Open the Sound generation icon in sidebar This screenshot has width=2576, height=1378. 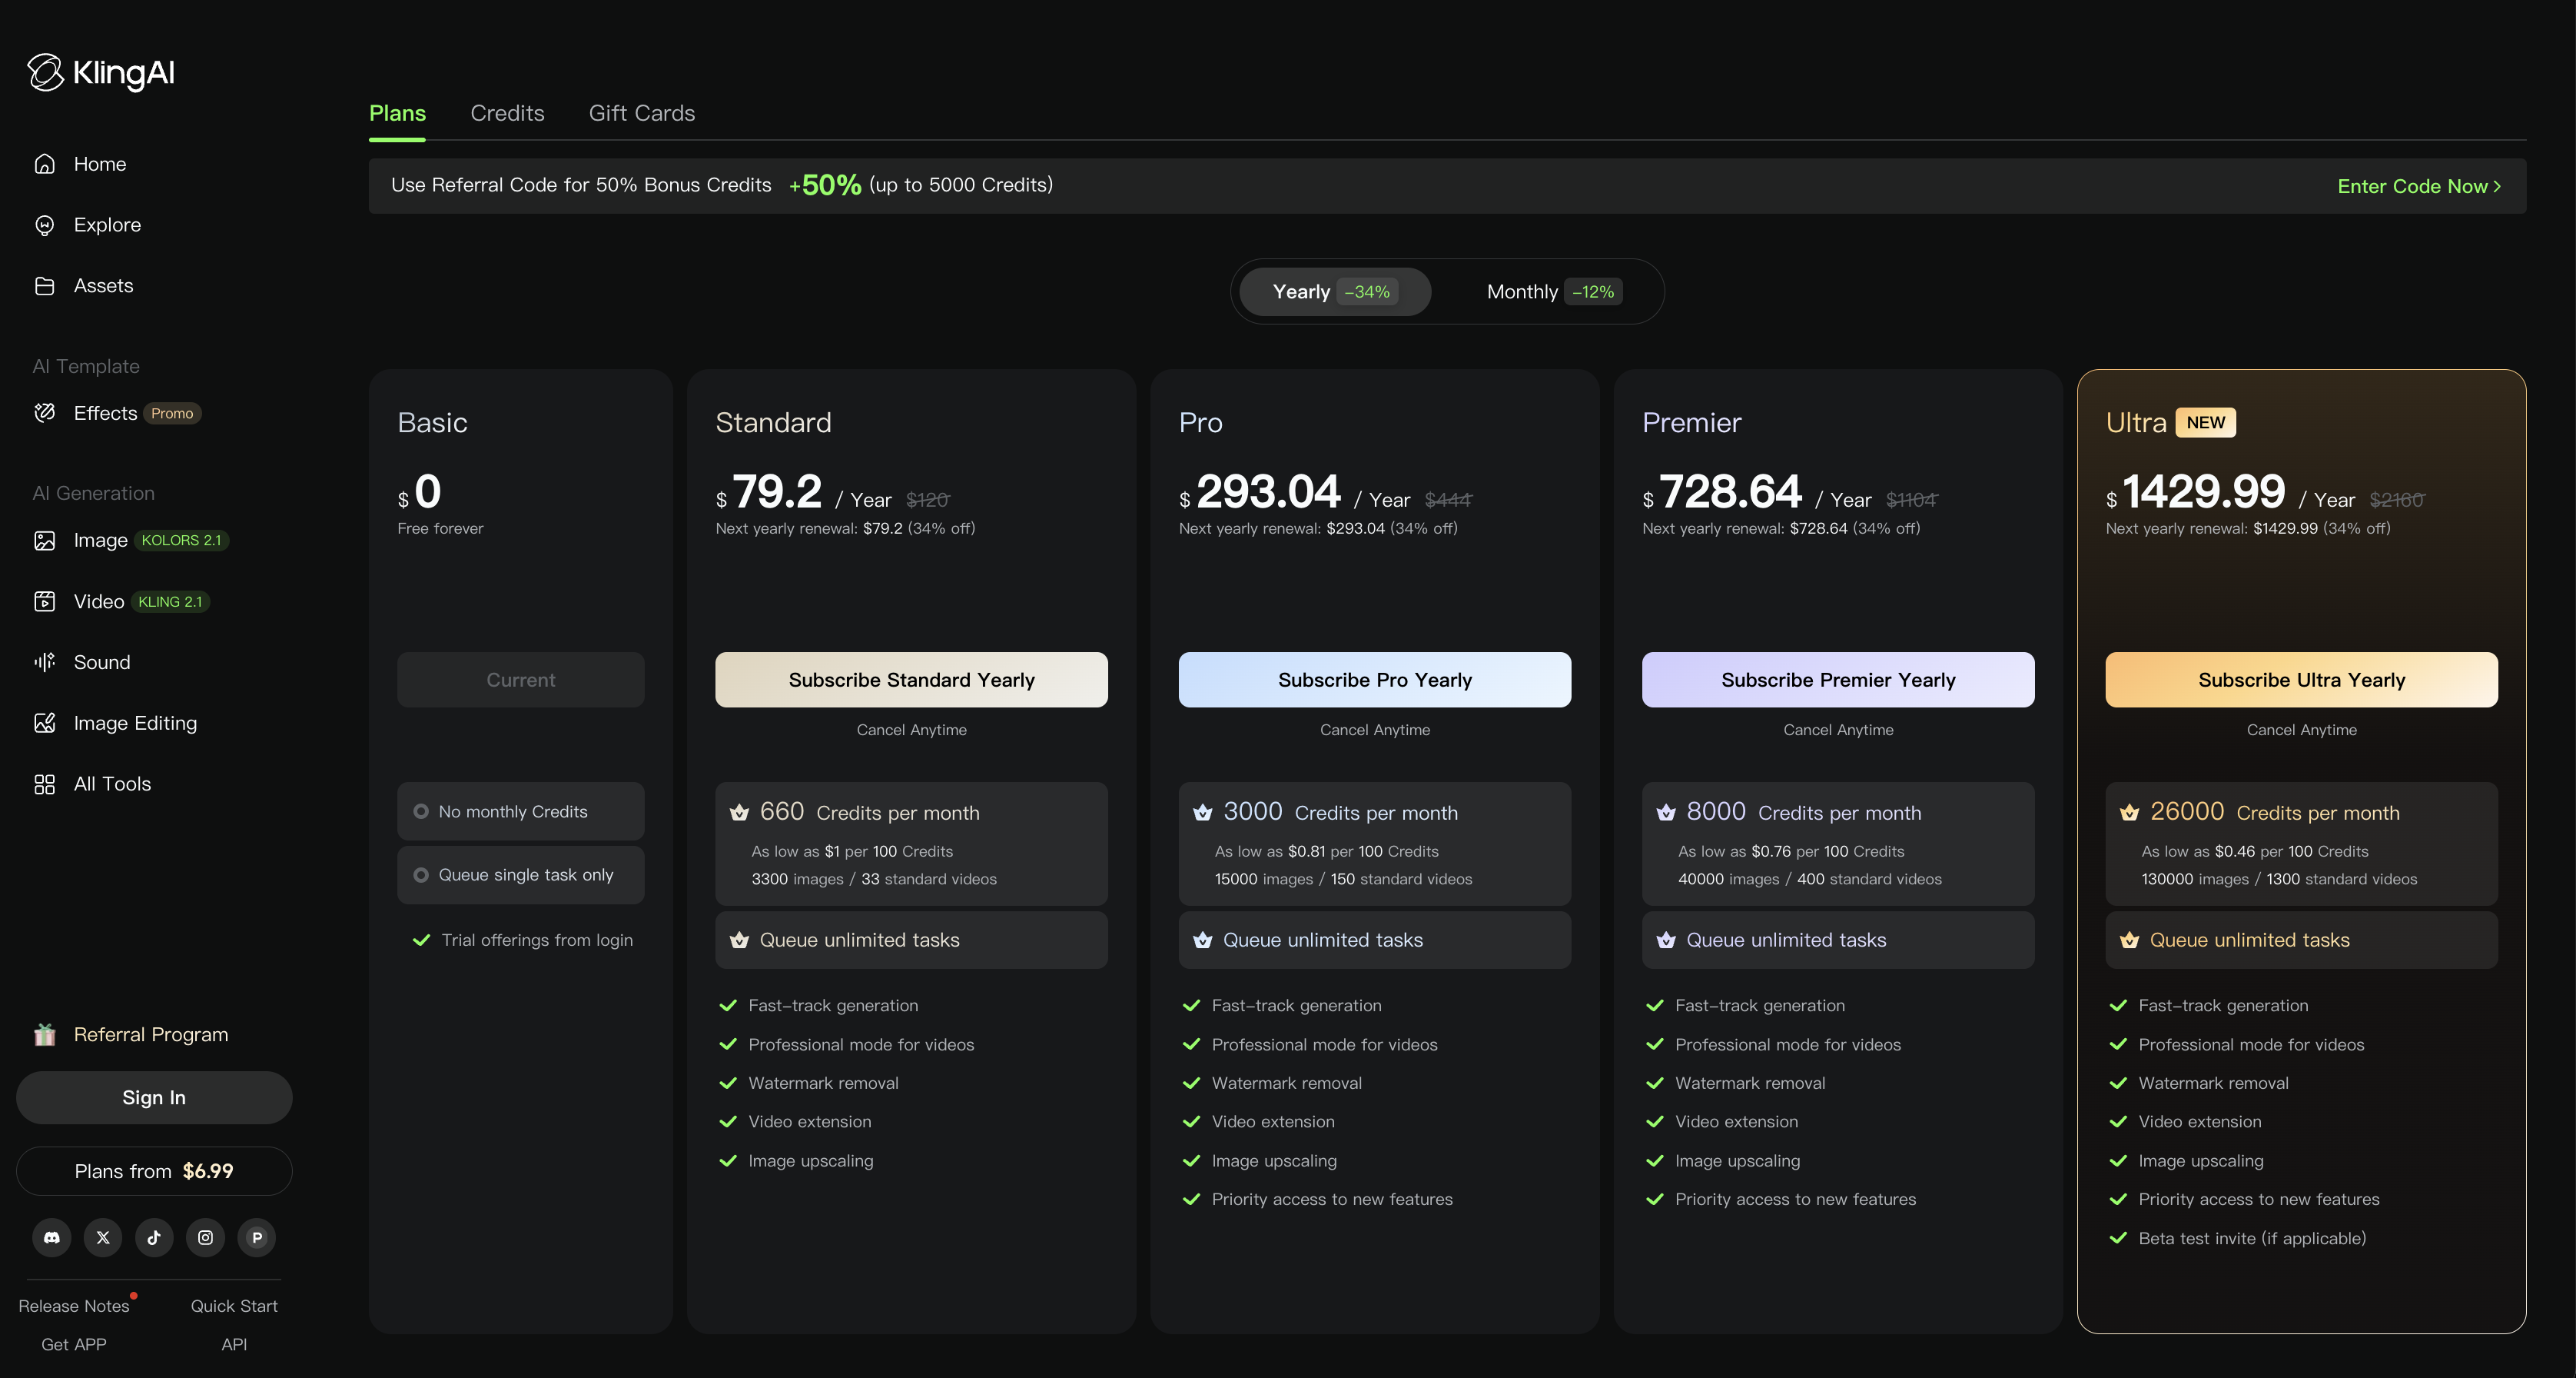(45, 661)
